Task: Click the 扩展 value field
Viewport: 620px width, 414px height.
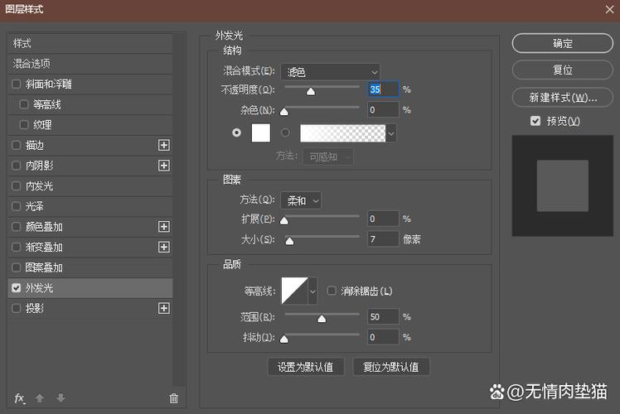Action: (383, 219)
